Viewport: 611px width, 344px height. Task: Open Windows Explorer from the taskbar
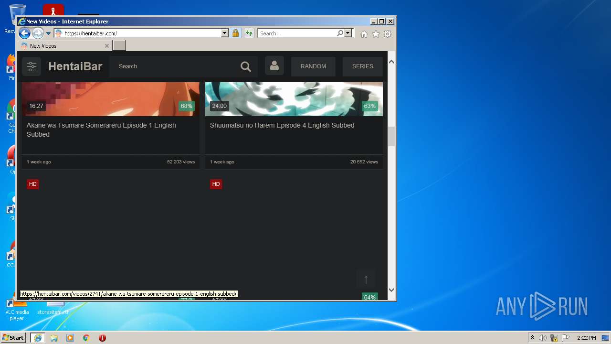pos(54,338)
